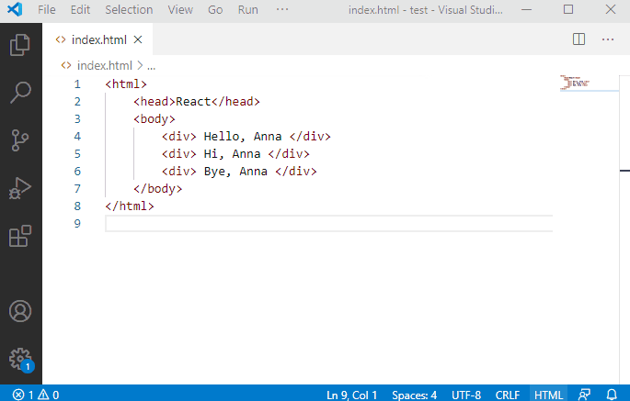This screenshot has width=630, height=401.
Task: Open the Selection menu
Action: coord(129,9)
